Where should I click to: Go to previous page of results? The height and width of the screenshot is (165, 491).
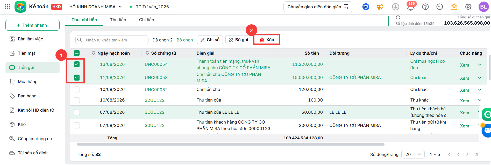pos(458,154)
